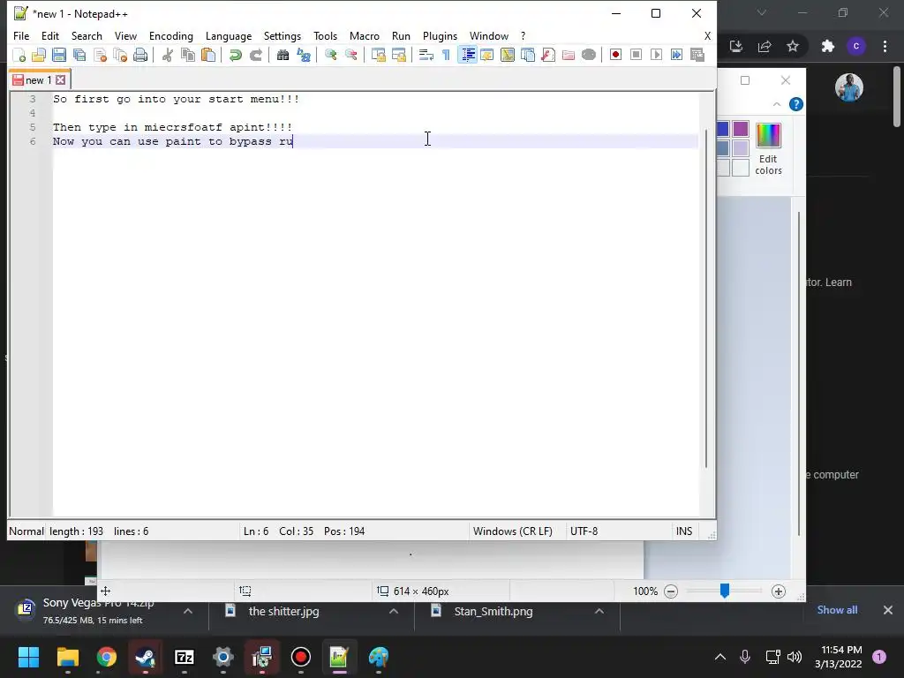The height and width of the screenshot is (678, 904).
Task: Toggle the Indent Guide toolbar button
Action: pos(468,55)
